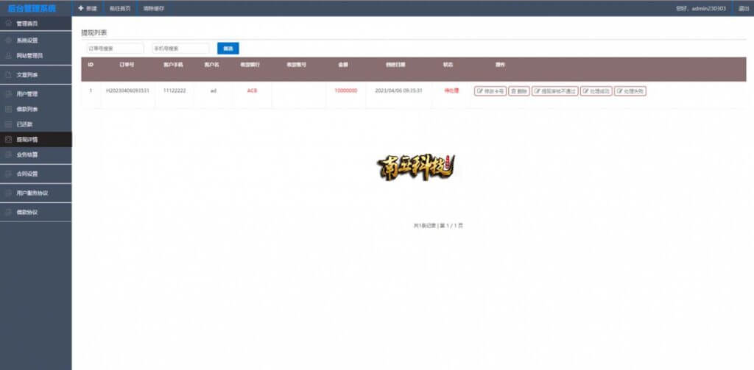Image resolution: width=754 pixels, height=370 pixels.
Task: Click the plus icon in top toolbar
Action: (81, 8)
